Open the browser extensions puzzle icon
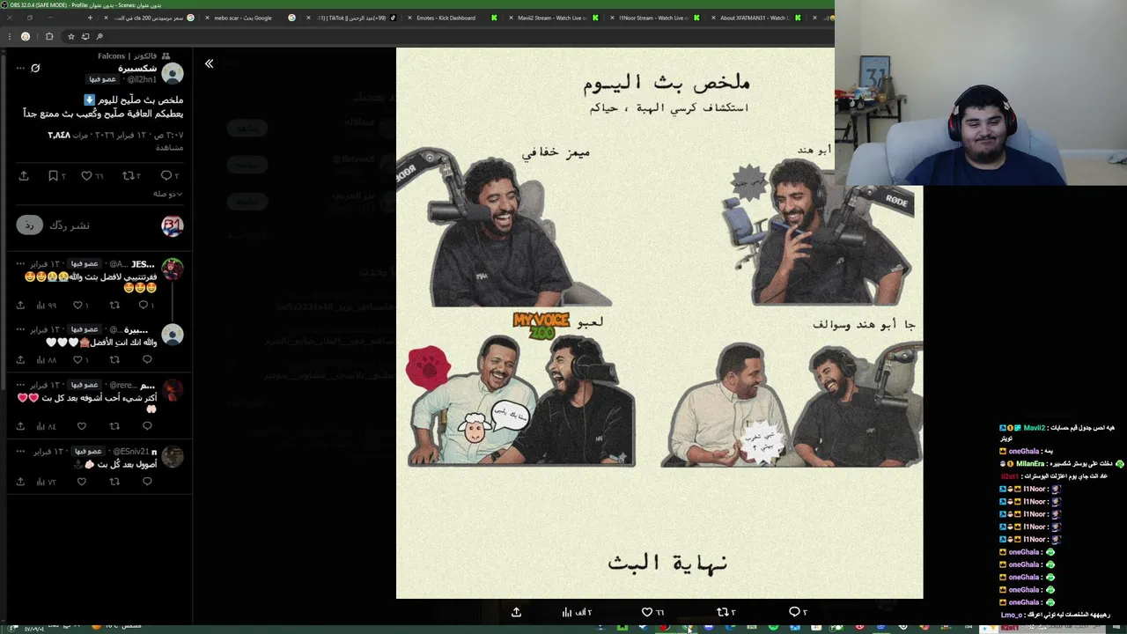 48,36
